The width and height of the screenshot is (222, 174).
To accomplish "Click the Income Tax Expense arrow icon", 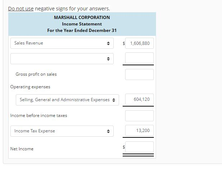I will 108,131.
